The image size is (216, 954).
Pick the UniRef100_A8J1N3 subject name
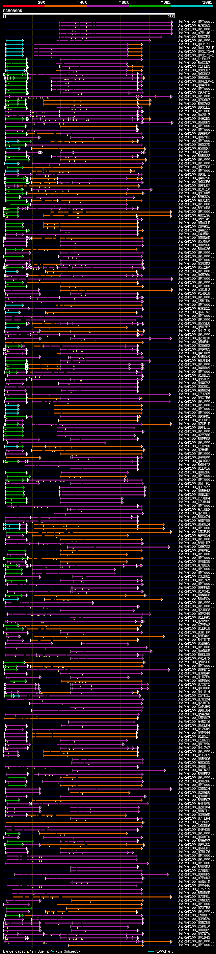[194, 200]
